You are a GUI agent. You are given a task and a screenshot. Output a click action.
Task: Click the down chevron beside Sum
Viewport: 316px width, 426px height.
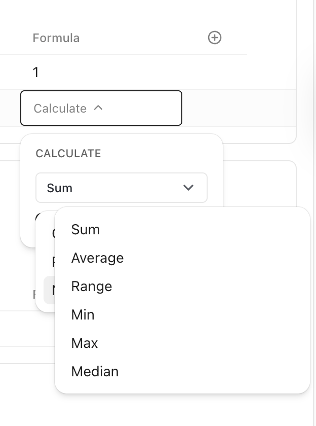click(188, 188)
